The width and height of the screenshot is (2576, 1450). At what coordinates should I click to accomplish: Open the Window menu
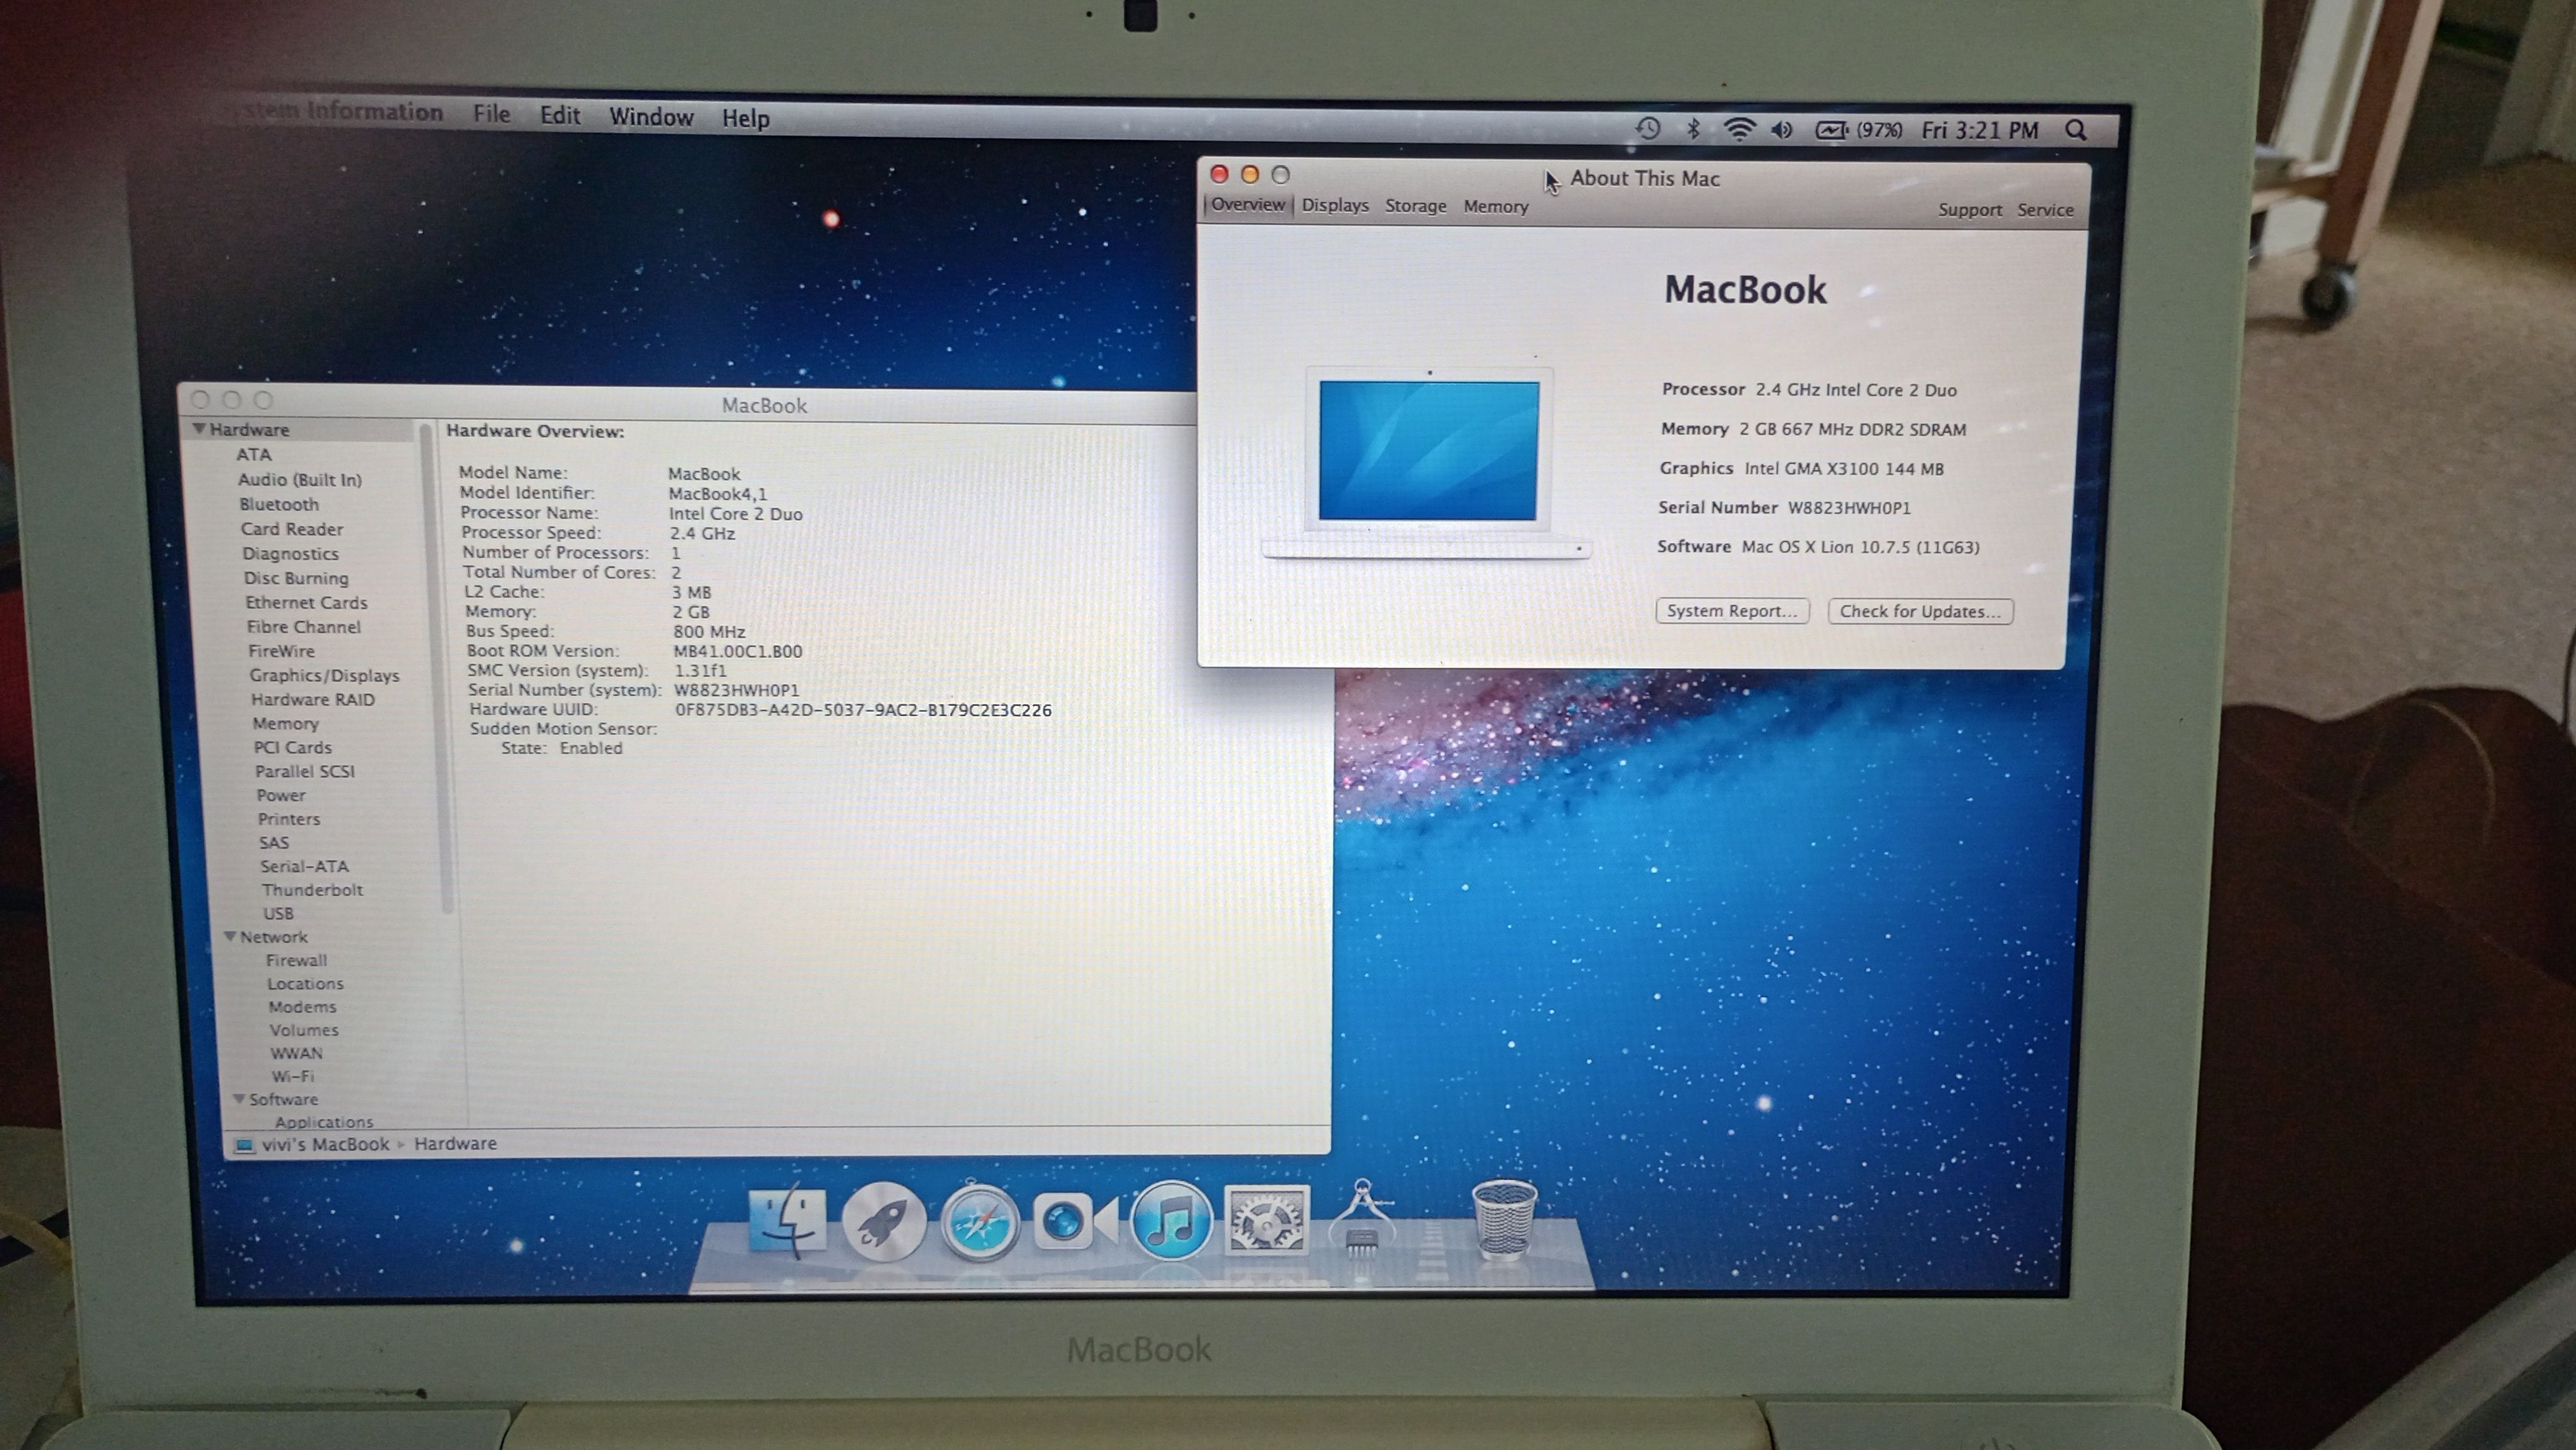651,117
